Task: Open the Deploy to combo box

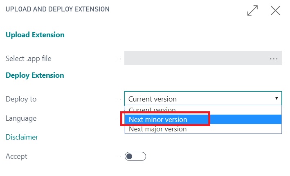Action: click(203, 99)
